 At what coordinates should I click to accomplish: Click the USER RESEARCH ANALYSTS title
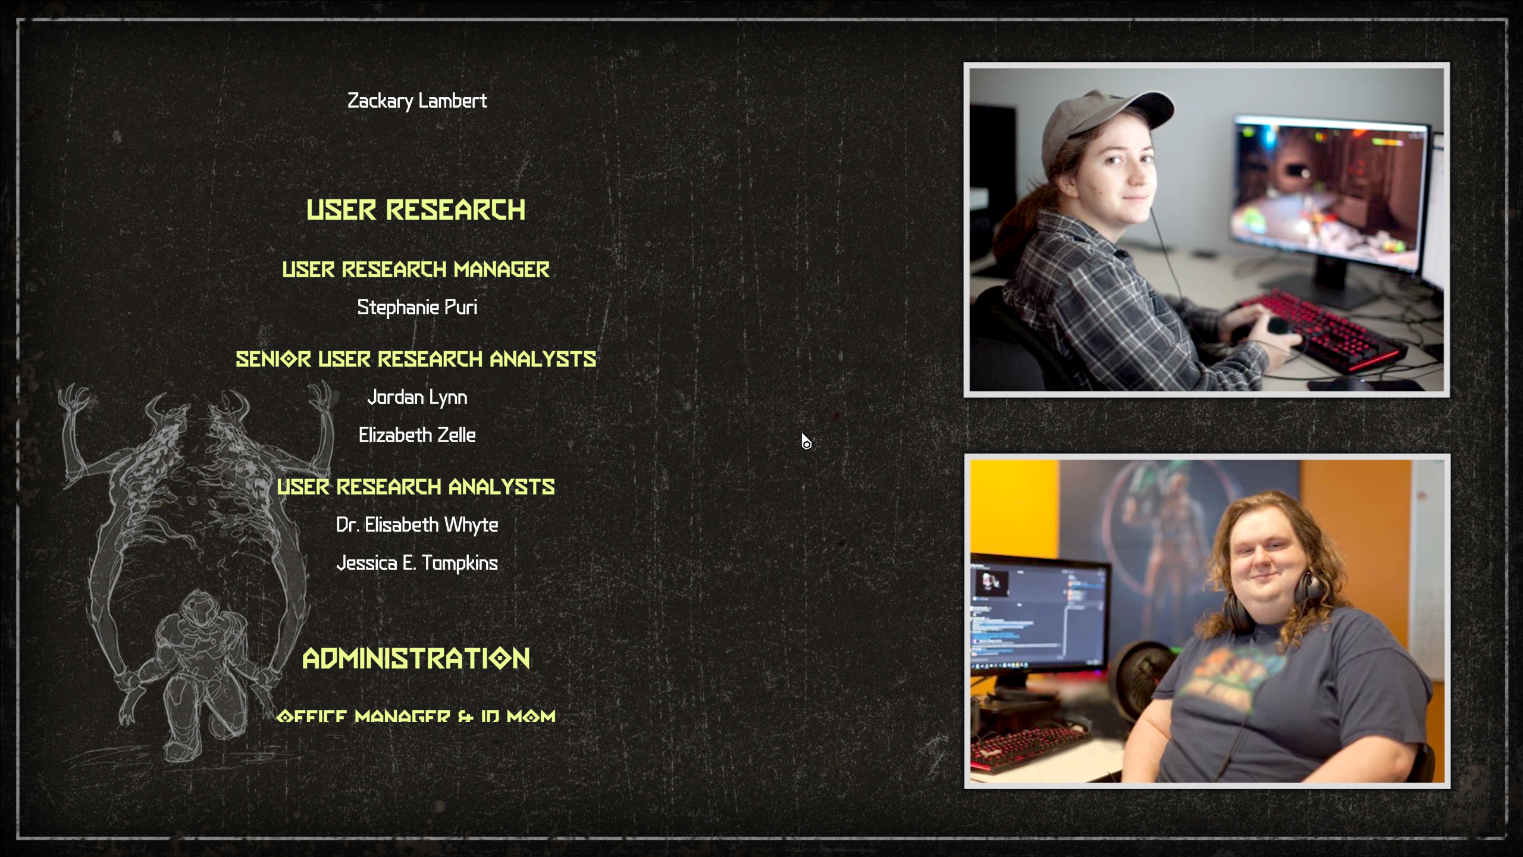(416, 487)
